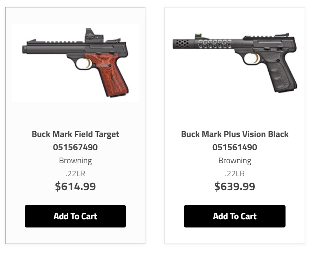
Task: Add Buck Mark Plus Vision Black to cart
Action: point(235,216)
